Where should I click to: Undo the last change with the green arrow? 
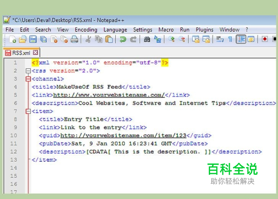(x=123, y=39)
